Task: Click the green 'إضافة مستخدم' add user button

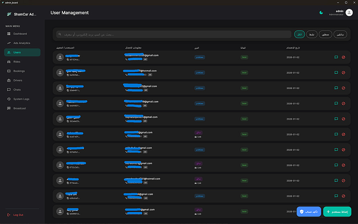Action: point(337,211)
